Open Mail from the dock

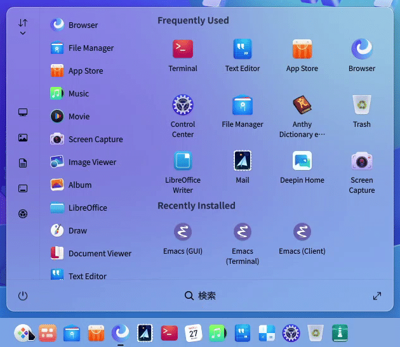pyautogui.click(x=145, y=333)
